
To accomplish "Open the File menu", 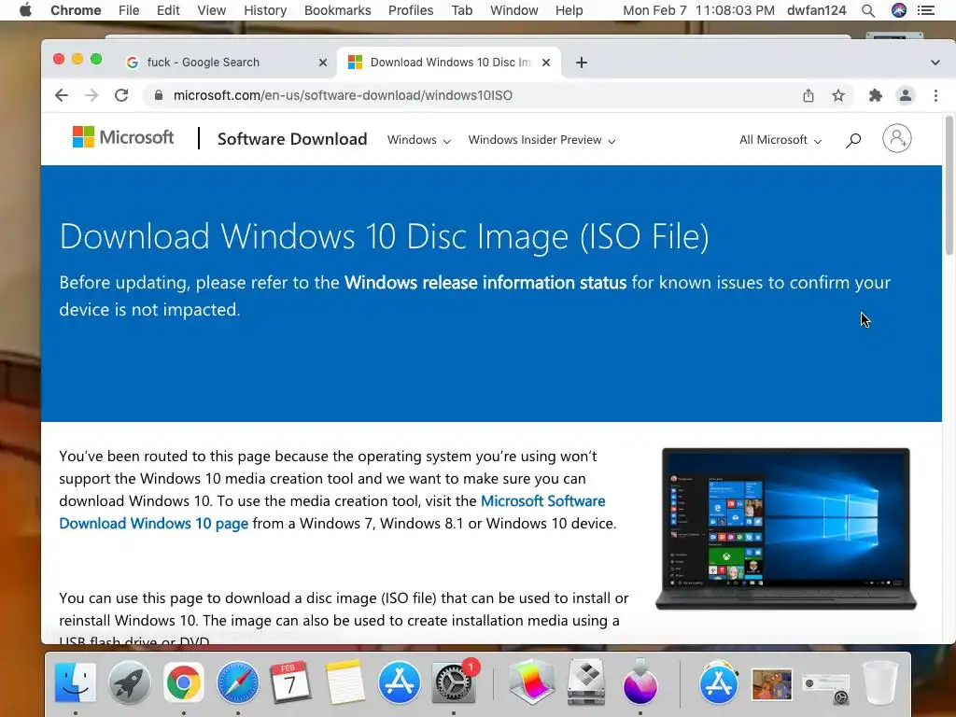I will click(129, 10).
